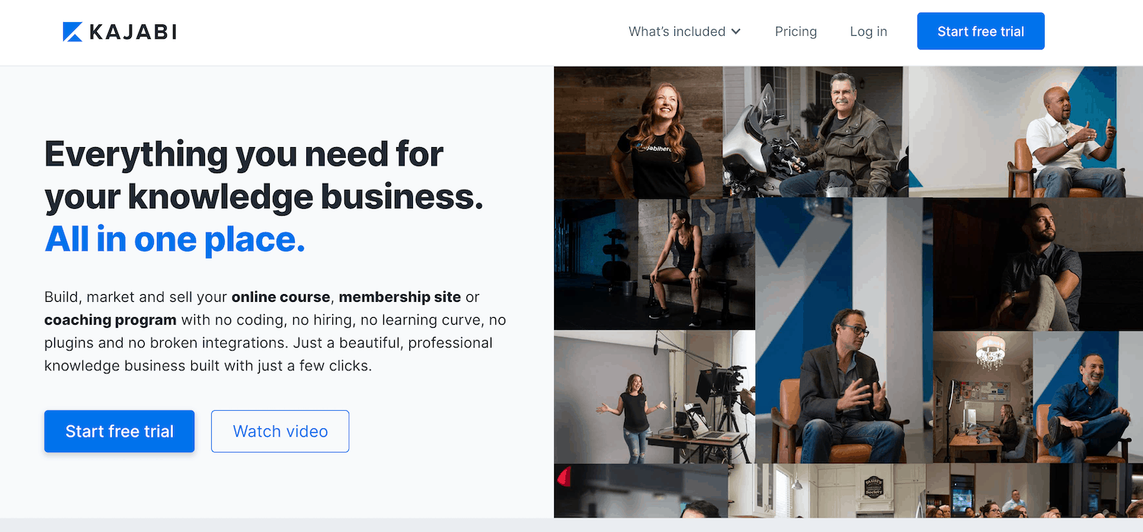Select photo of red-haired woman smiling
Screen dimensions: 1143x532
coord(639,132)
